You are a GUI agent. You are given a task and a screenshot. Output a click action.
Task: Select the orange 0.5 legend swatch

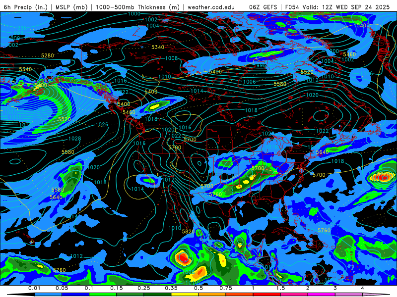212,295
